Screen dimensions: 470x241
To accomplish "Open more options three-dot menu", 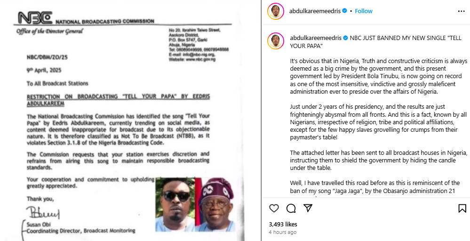I will click(x=462, y=11).
